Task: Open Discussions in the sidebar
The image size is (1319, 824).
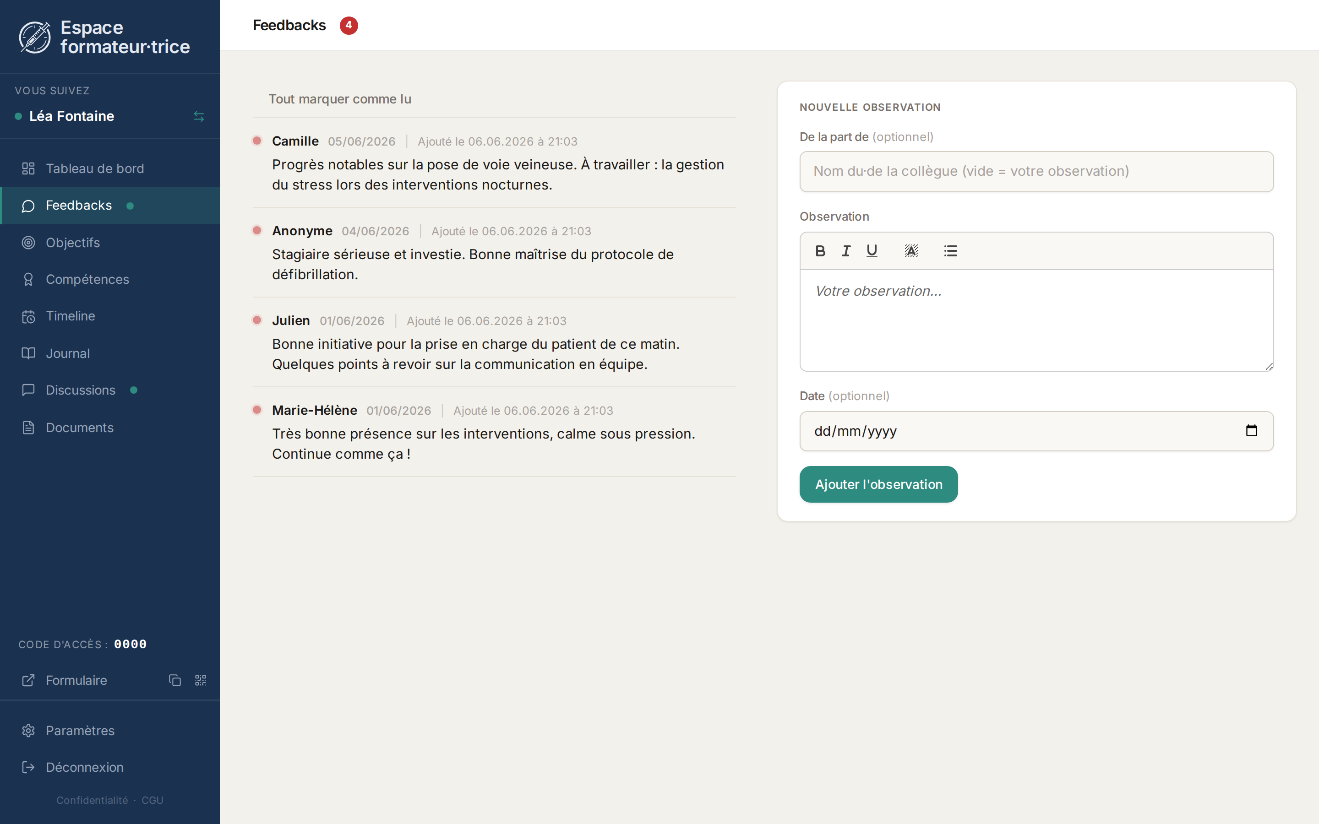Action: pyautogui.click(x=109, y=390)
